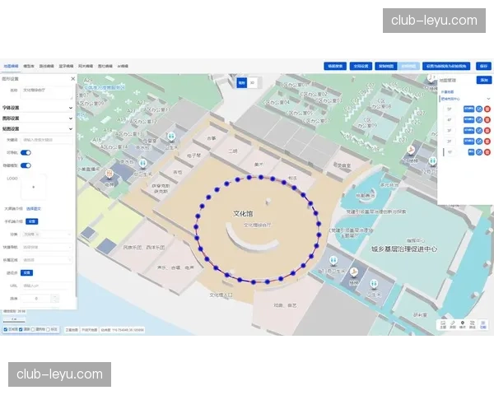The image size is (494, 395).
Task: Click the 卫星地图 button
Action: tap(72, 330)
